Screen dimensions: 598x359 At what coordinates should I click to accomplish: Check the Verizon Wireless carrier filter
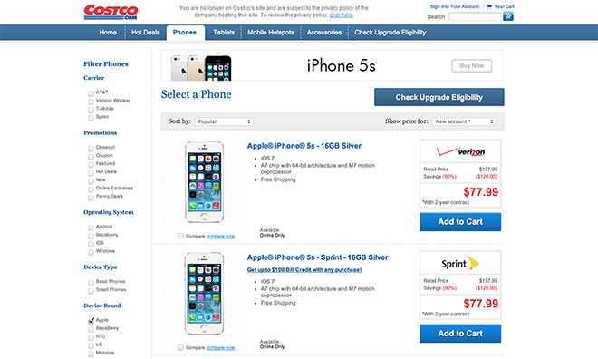pyautogui.click(x=91, y=102)
